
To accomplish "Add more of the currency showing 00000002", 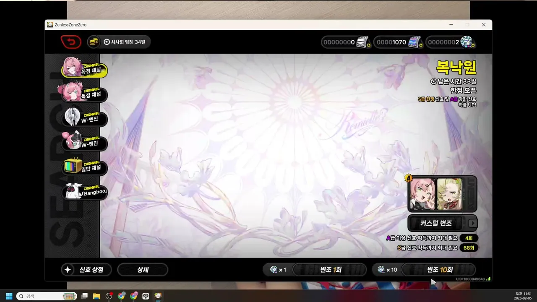I will [474, 45].
